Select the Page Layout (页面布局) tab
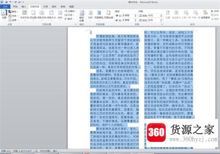Image resolution: width=220 pixels, height=154 pixels. click(x=35, y=7)
